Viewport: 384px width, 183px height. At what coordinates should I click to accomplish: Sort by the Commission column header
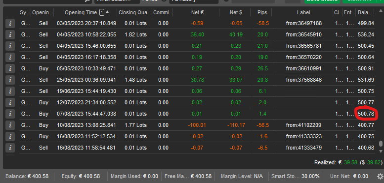point(163,12)
